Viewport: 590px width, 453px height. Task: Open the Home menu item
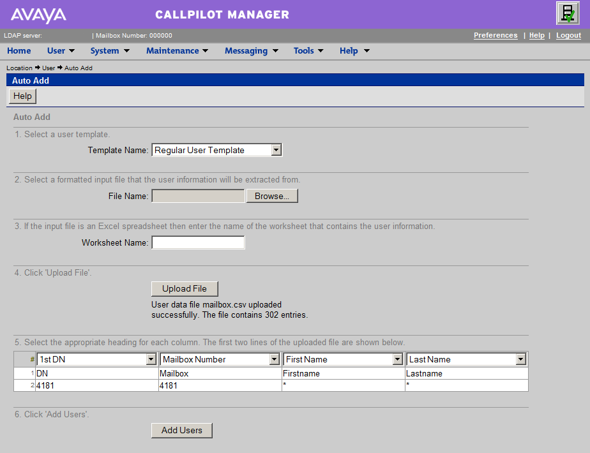pyautogui.click(x=19, y=51)
